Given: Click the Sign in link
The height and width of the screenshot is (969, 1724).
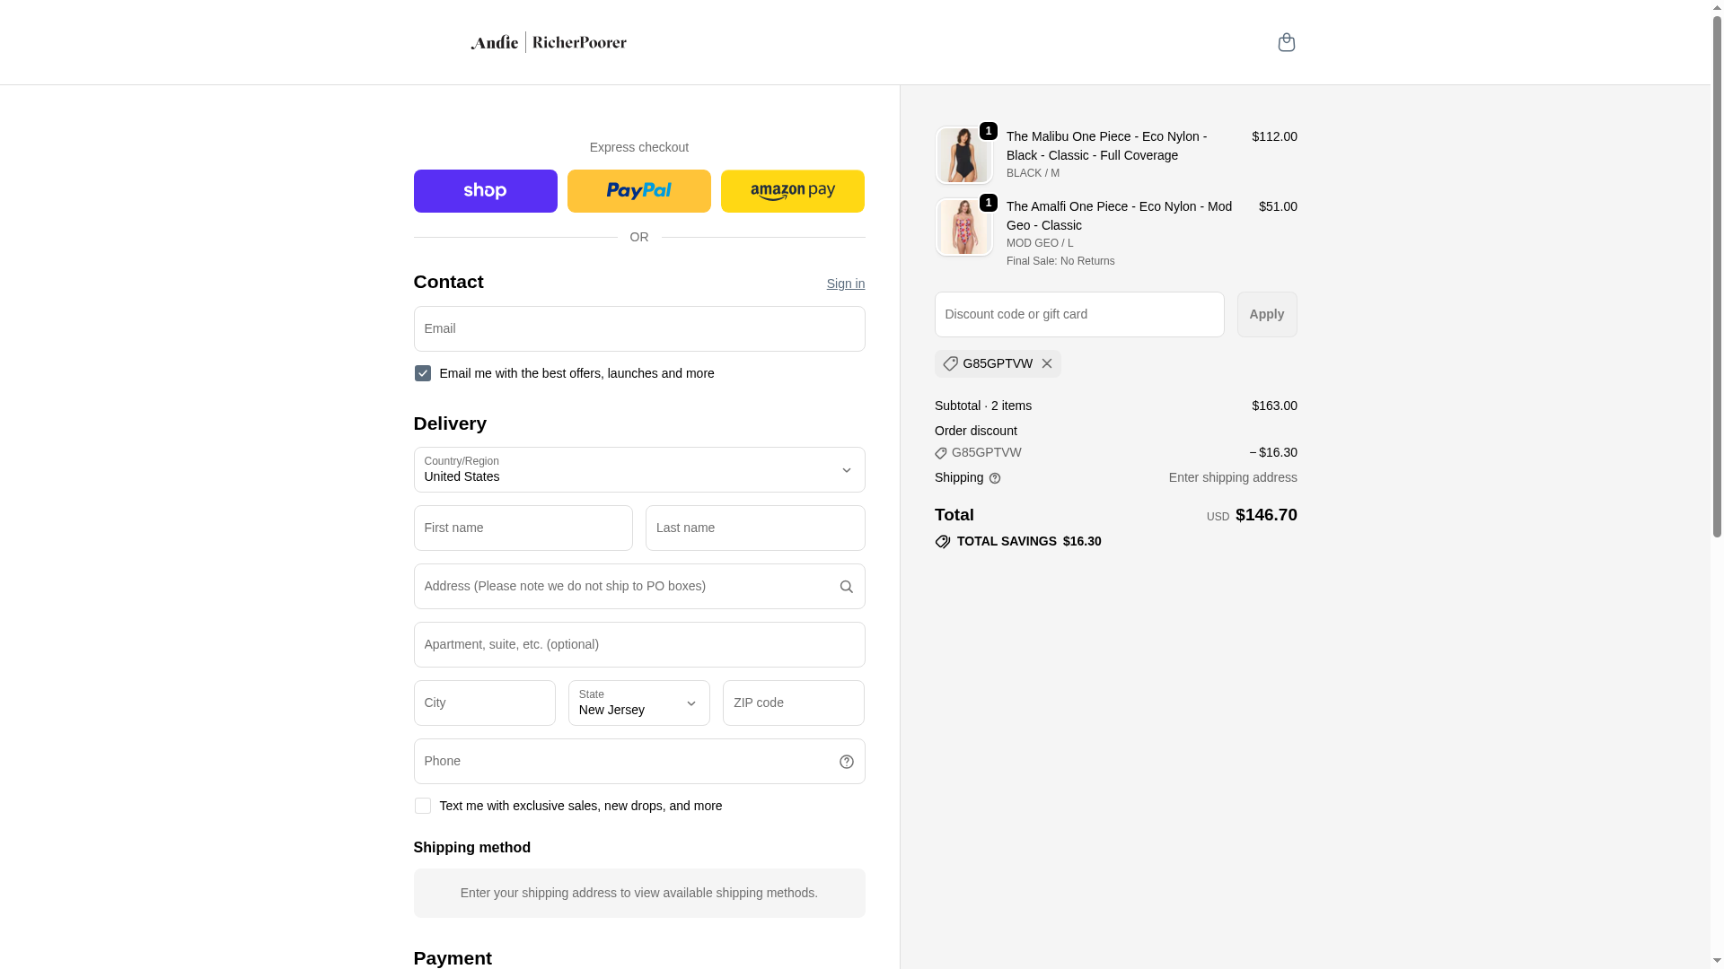Looking at the screenshot, I should point(845,284).
